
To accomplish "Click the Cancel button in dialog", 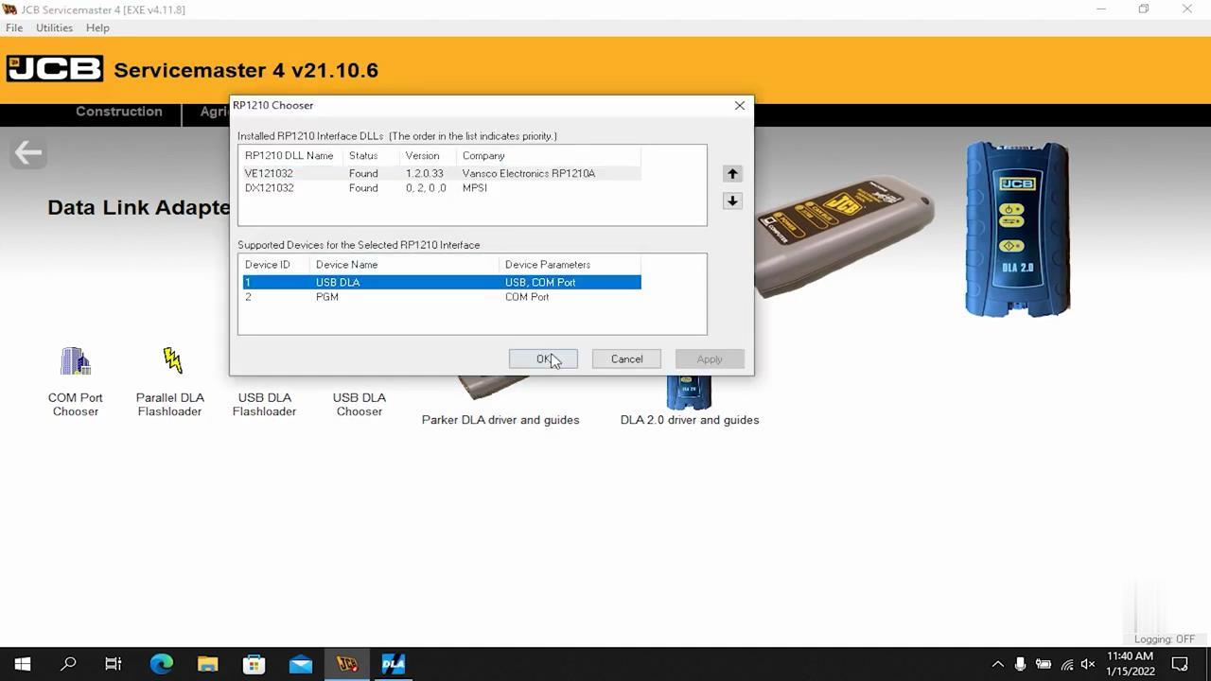I will (626, 359).
